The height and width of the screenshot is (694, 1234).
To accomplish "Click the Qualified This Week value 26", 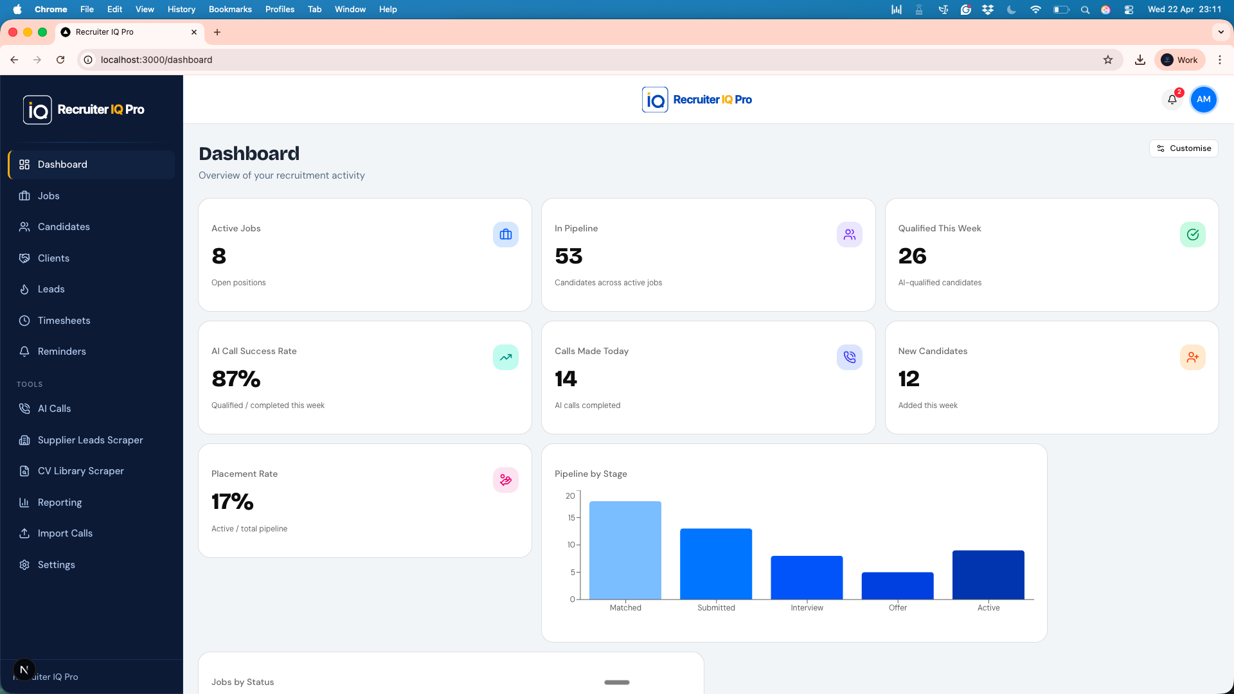I will click(913, 256).
